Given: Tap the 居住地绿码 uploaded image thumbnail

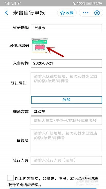Looking at the screenshot, I should (x=40, y=46).
